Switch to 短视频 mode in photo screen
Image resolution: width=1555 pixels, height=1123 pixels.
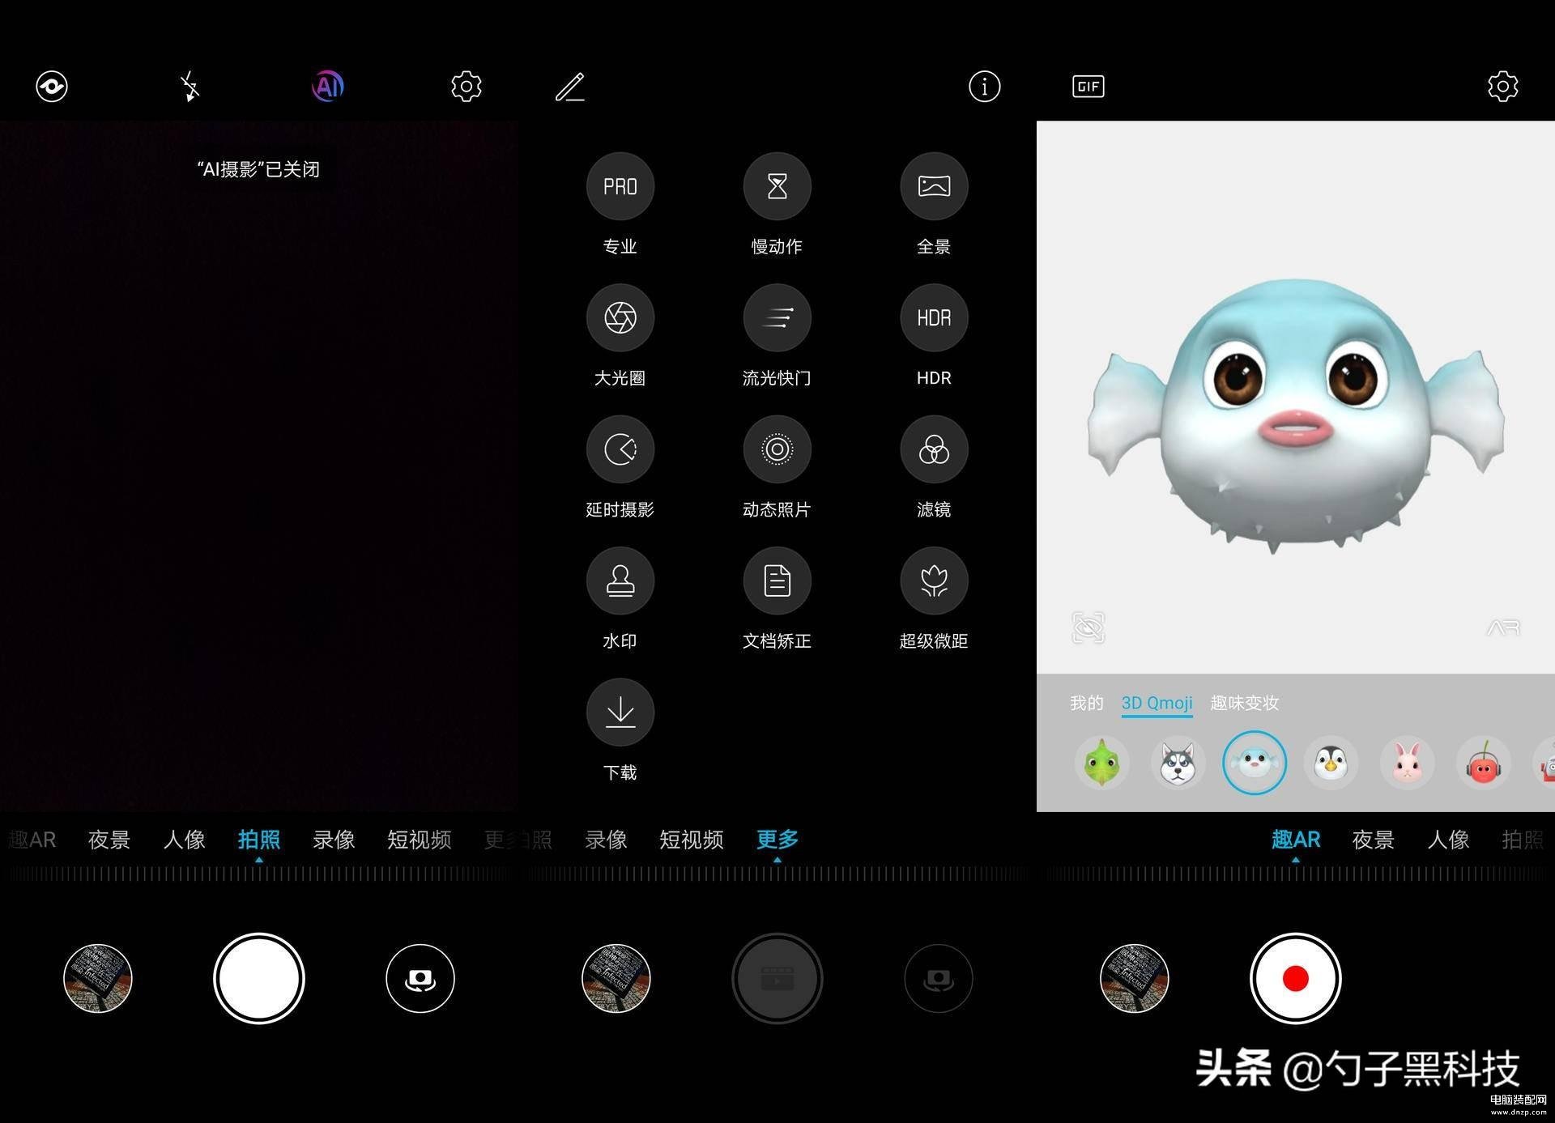[x=419, y=840]
